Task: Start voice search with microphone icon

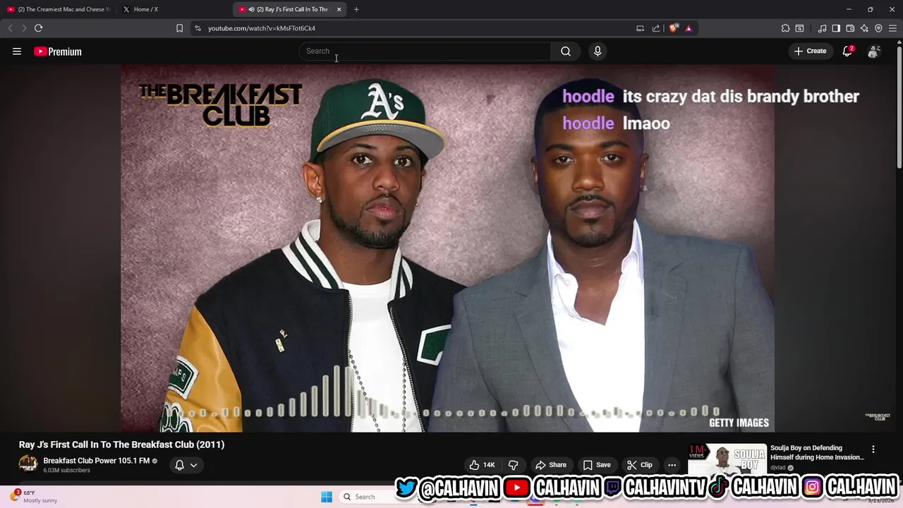Action: coord(598,51)
